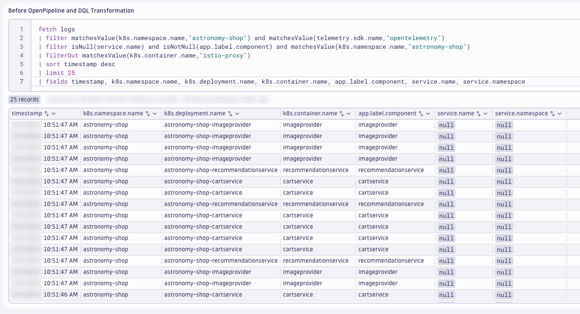Select line number 7 in editor gutter
Image resolution: width=580 pixels, height=314 pixels.
21,82
